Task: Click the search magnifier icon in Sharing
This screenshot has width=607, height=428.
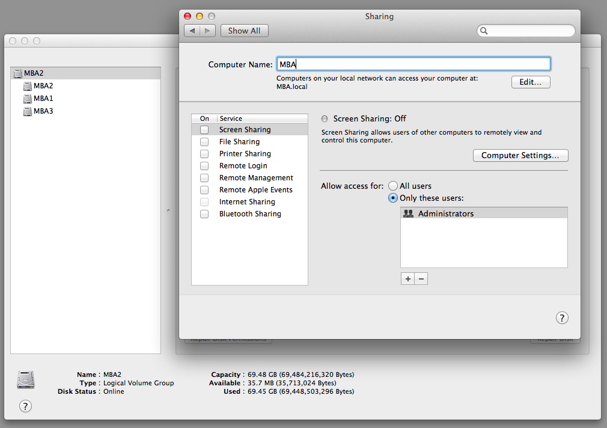Action: 484,31
